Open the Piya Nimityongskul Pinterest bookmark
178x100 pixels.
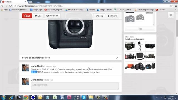[x=54, y=10]
